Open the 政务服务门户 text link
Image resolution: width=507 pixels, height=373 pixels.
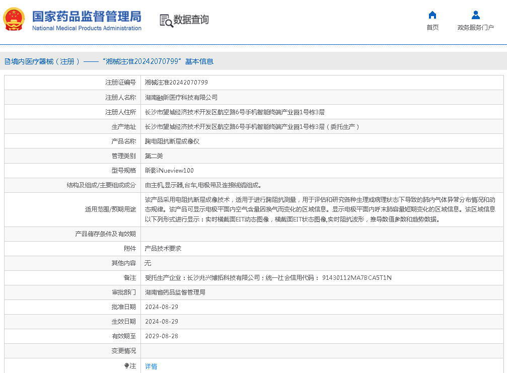[x=475, y=28]
